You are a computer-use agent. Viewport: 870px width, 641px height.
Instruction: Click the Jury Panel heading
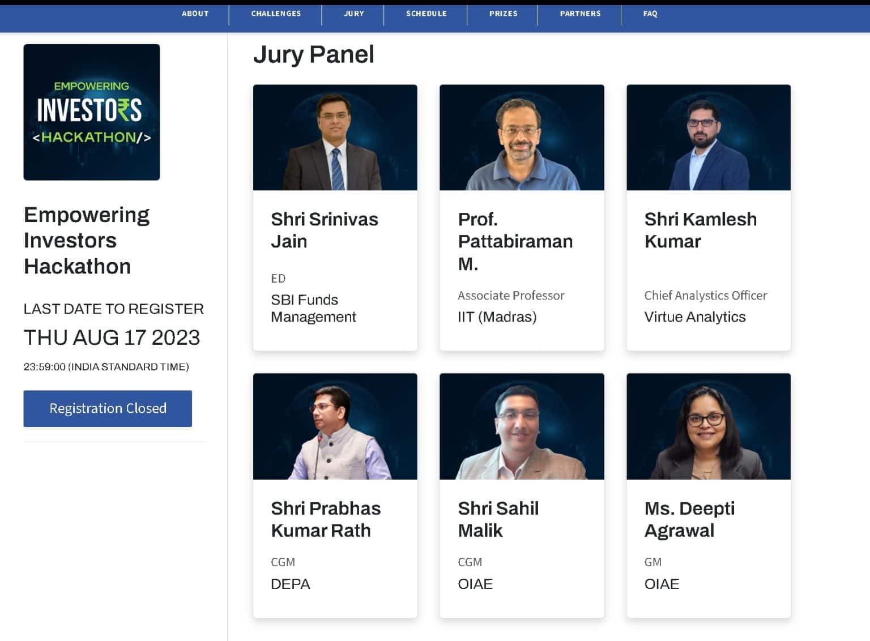point(313,55)
